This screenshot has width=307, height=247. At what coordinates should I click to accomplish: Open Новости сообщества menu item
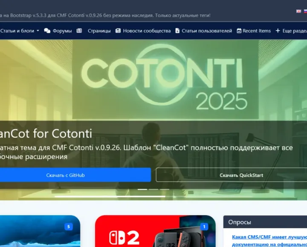(147, 31)
